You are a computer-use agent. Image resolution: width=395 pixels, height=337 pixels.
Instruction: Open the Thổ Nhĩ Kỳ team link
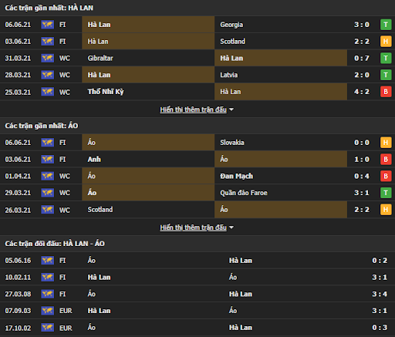(106, 92)
